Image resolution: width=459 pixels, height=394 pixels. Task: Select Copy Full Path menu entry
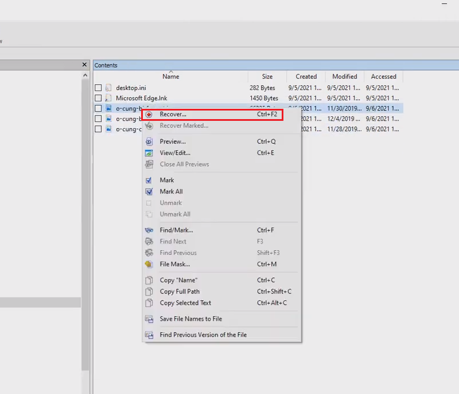pos(180,291)
